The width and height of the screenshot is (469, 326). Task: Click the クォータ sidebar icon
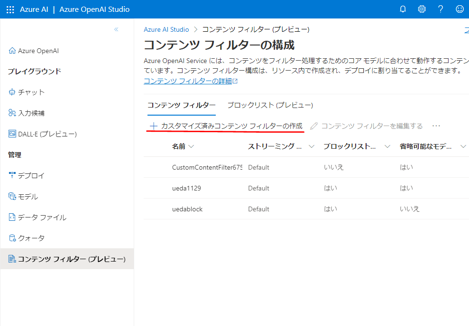pos(12,238)
